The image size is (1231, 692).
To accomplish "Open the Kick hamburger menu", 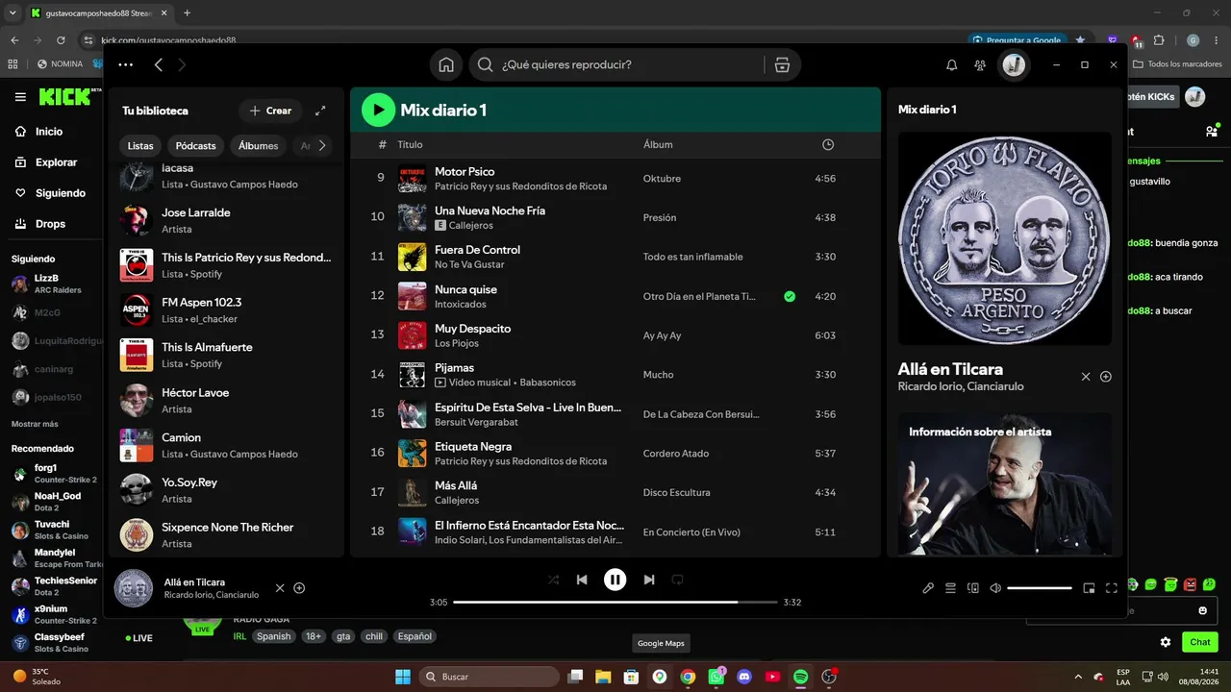I will click(x=20, y=97).
